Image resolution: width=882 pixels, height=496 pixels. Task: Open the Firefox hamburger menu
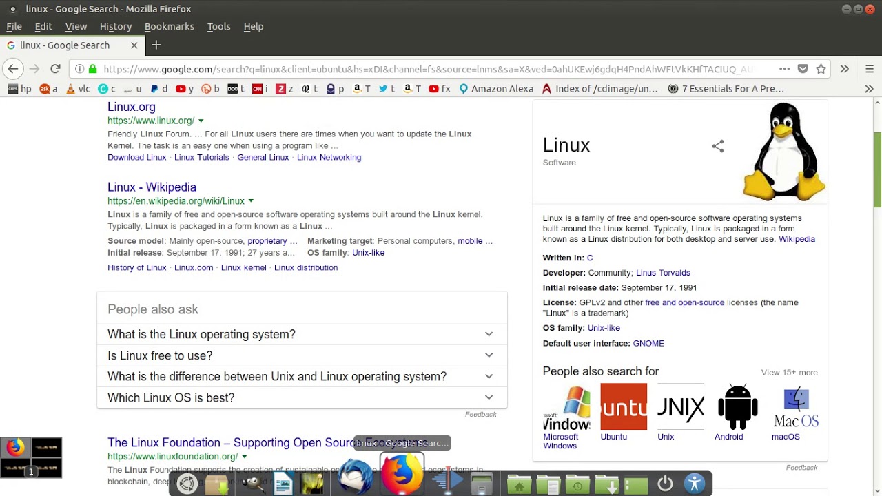(869, 69)
